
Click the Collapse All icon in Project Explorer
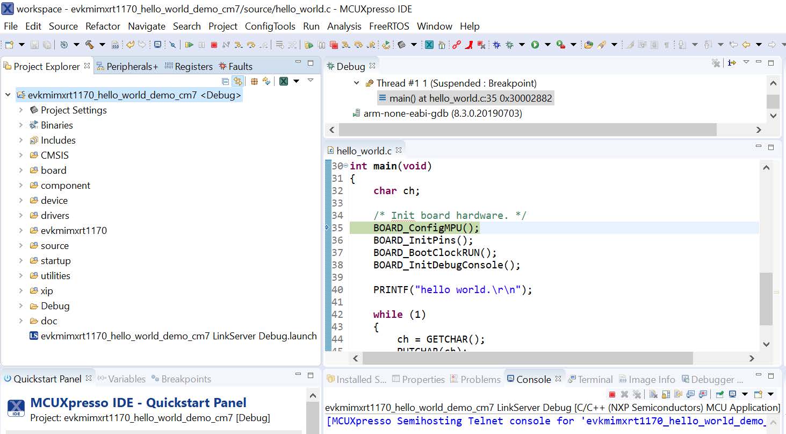[x=226, y=81]
